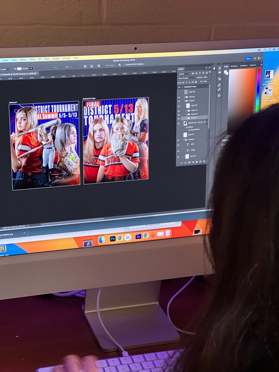Switch to the Patterns tab
Viewport: 279px width, 372px height.
pyautogui.click(x=253, y=65)
